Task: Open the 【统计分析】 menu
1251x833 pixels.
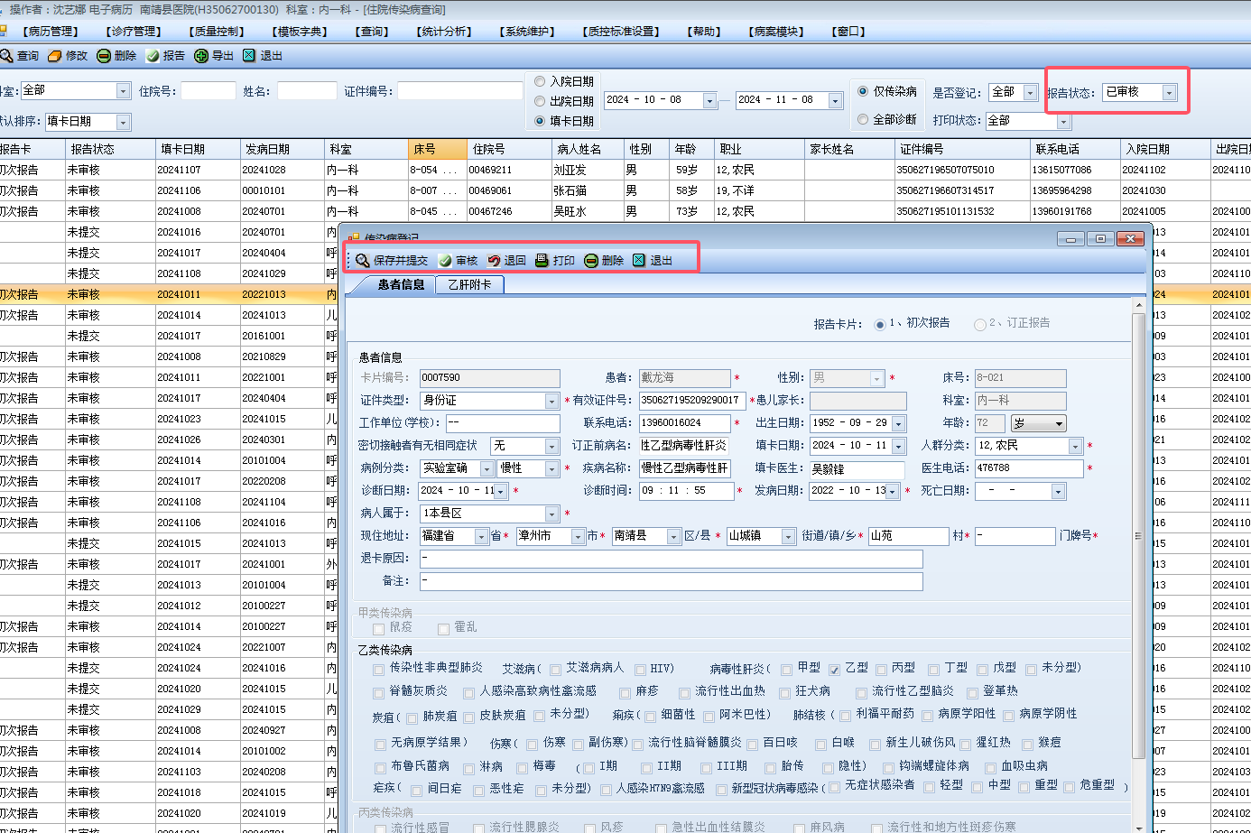Action: pos(445,32)
